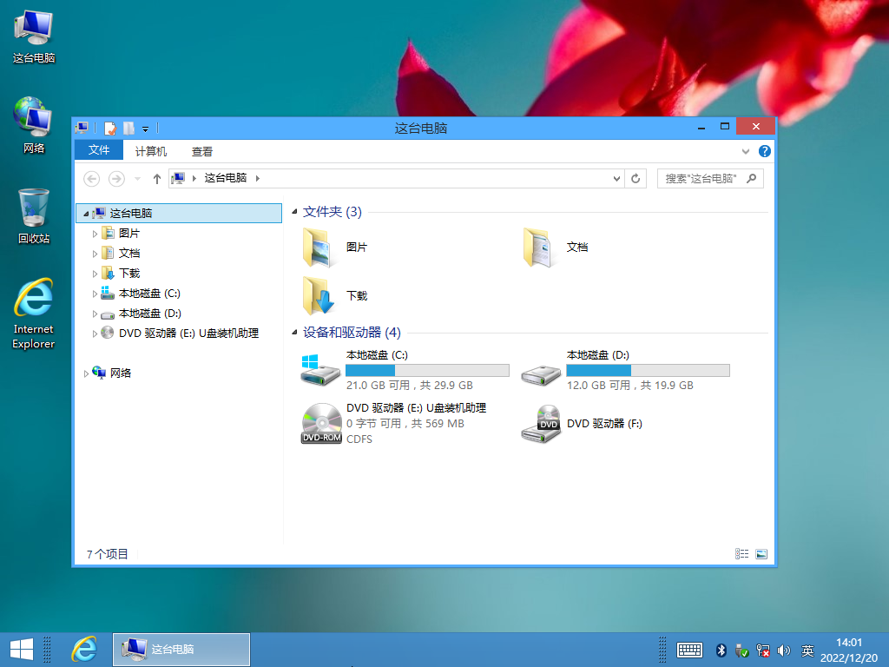Viewport: 889px width, 667px height.
Task: Open the address bar history dropdown
Action: [x=616, y=178]
